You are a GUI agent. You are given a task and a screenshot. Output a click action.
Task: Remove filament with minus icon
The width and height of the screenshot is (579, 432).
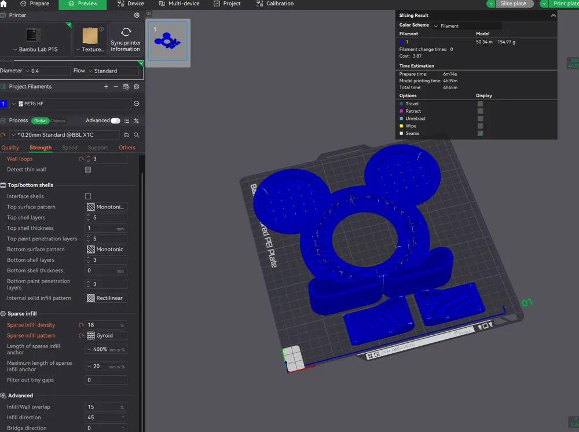tap(116, 86)
